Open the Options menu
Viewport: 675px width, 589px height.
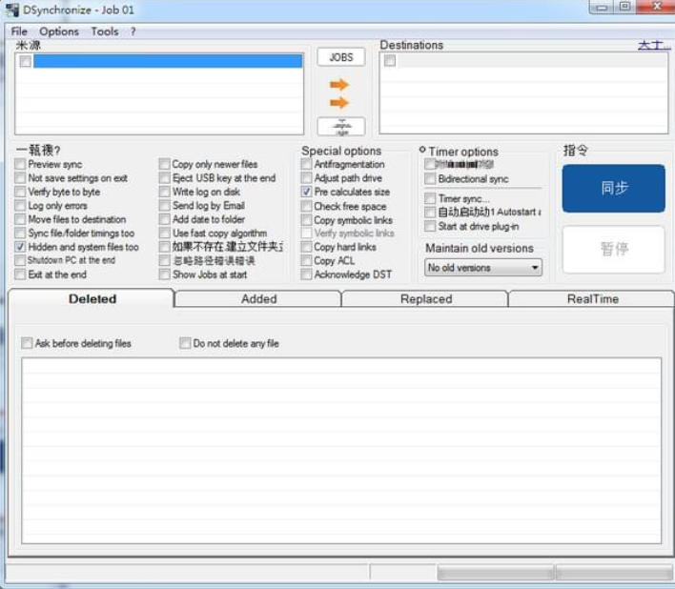(x=59, y=31)
